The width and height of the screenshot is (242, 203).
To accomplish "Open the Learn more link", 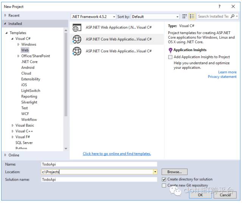I will point(227,72).
